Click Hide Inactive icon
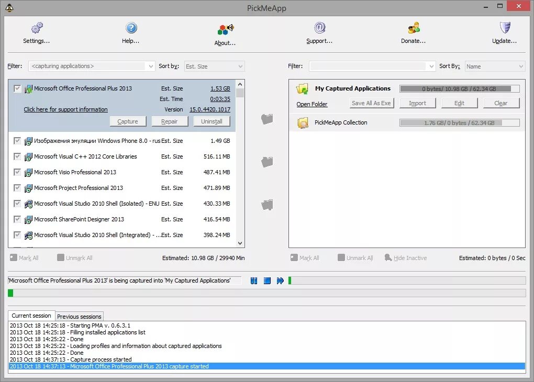Screen dimensions: 534x382 [x=388, y=258]
